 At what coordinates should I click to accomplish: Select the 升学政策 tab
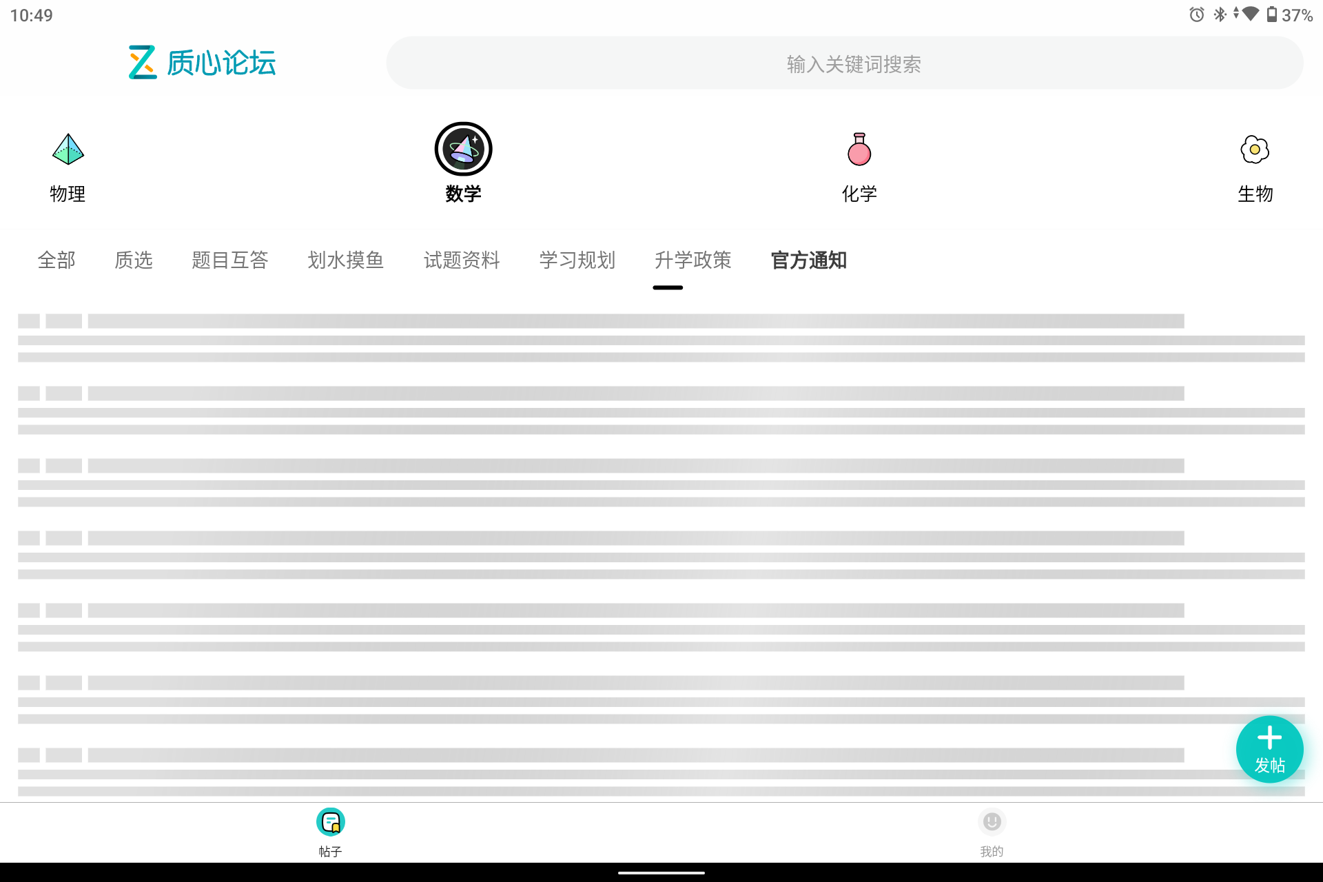click(x=693, y=260)
